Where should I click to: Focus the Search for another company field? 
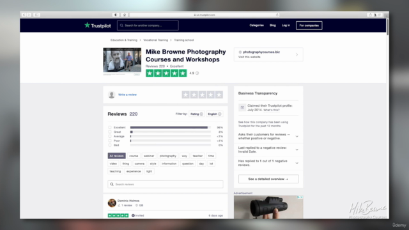coord(148,26)
